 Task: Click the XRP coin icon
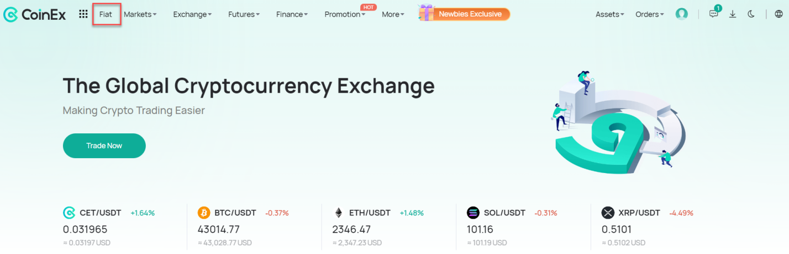coord(608,213)
